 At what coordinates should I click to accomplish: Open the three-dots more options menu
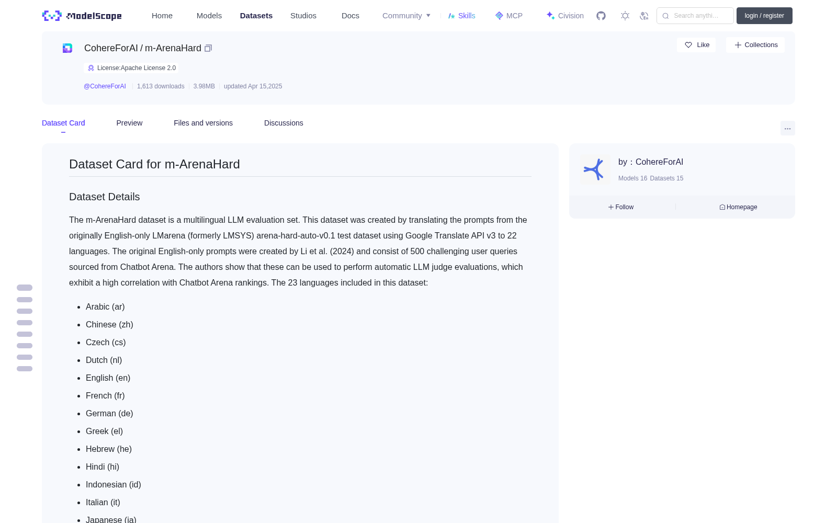[787, 128]
